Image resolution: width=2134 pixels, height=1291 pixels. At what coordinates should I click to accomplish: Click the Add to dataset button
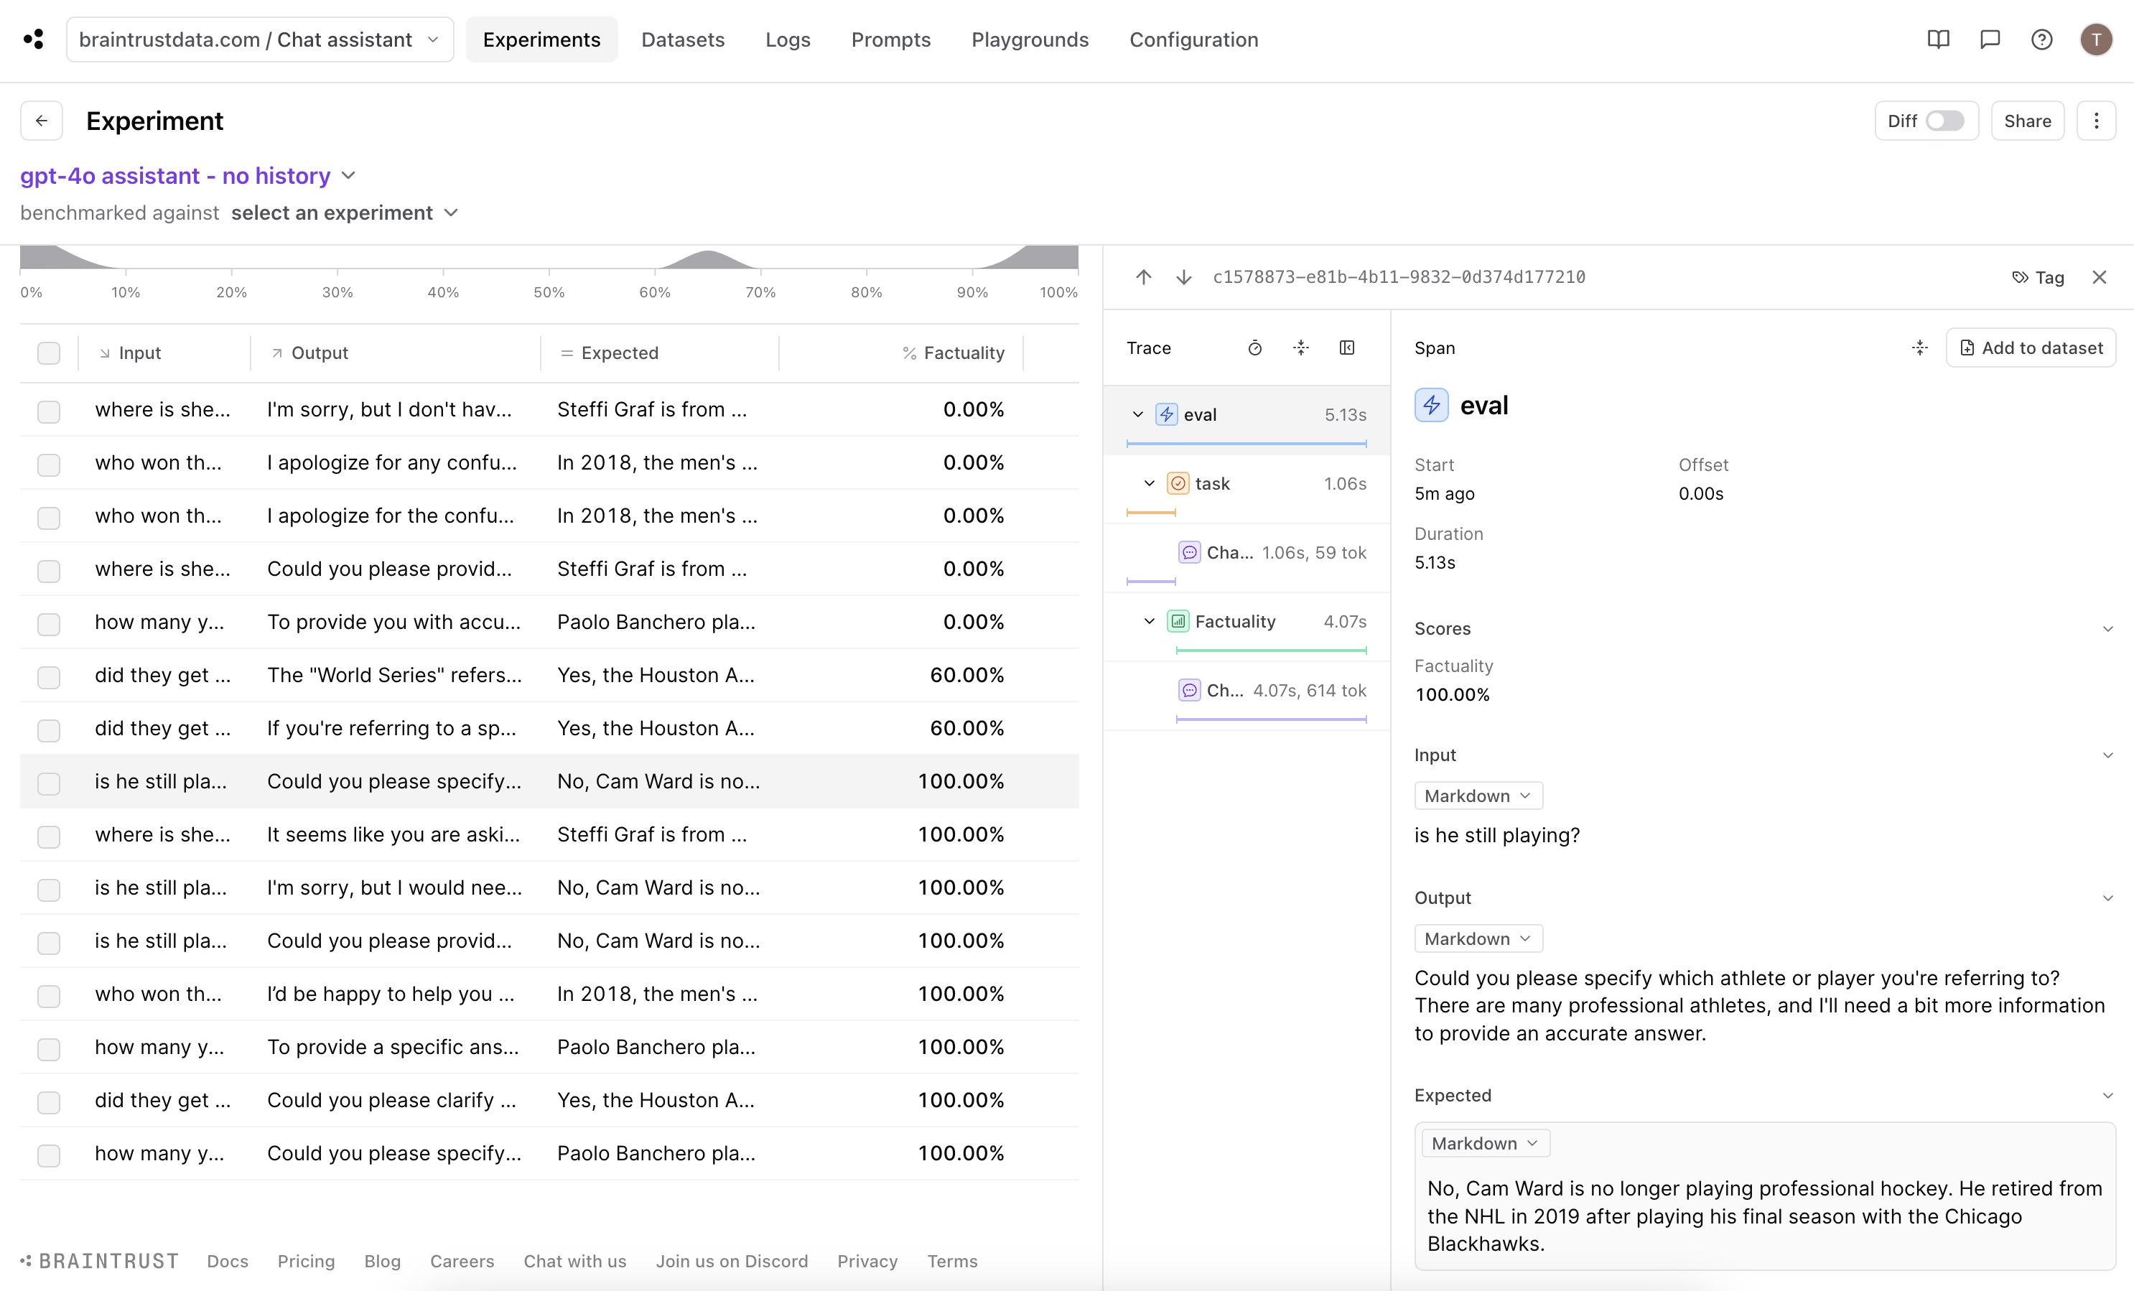coord(2030,348)
